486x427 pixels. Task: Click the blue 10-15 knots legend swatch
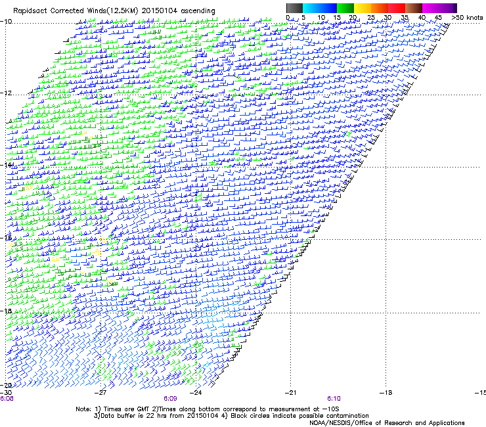(328, 8)
